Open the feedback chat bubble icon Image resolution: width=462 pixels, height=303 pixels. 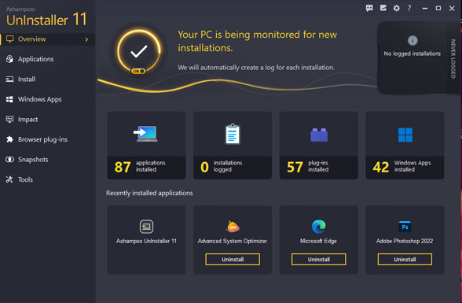(369, 8)
